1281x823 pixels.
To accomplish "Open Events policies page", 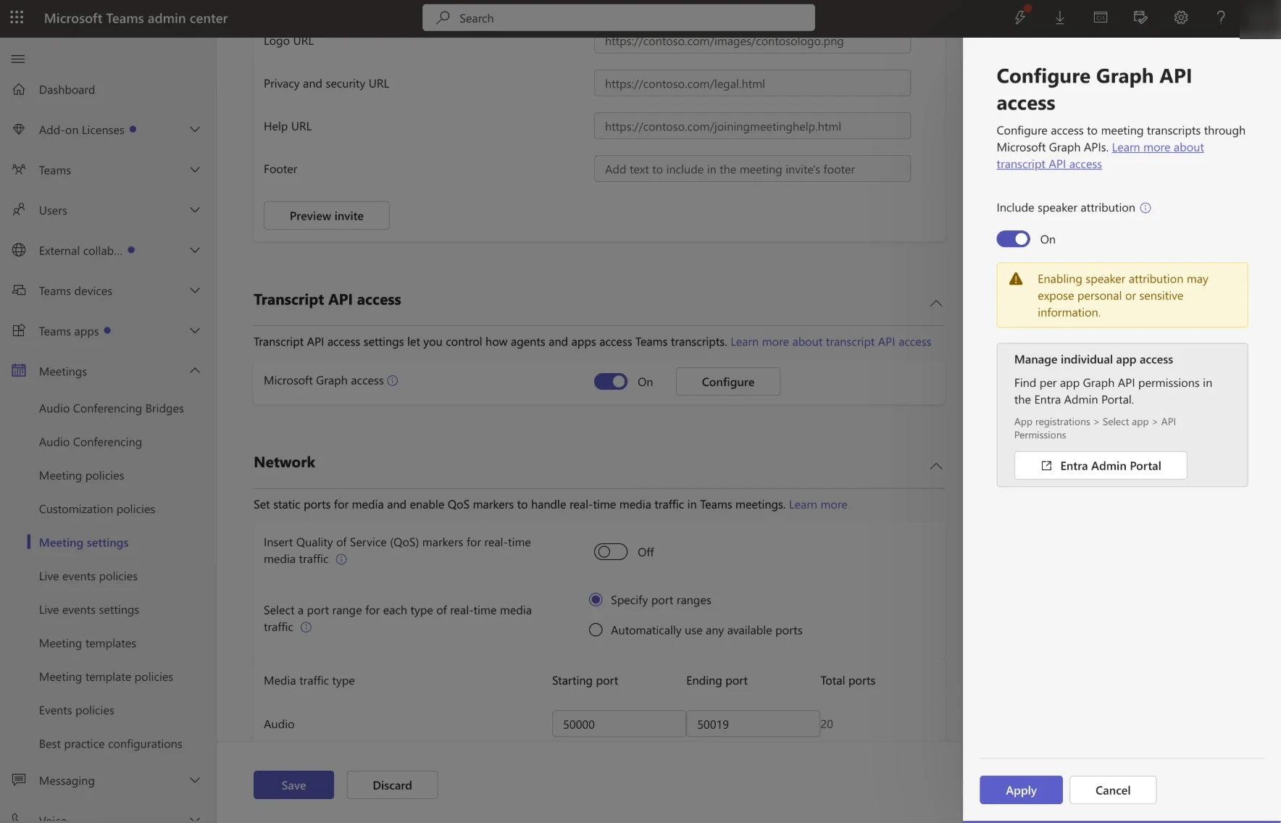I will 77,710.
